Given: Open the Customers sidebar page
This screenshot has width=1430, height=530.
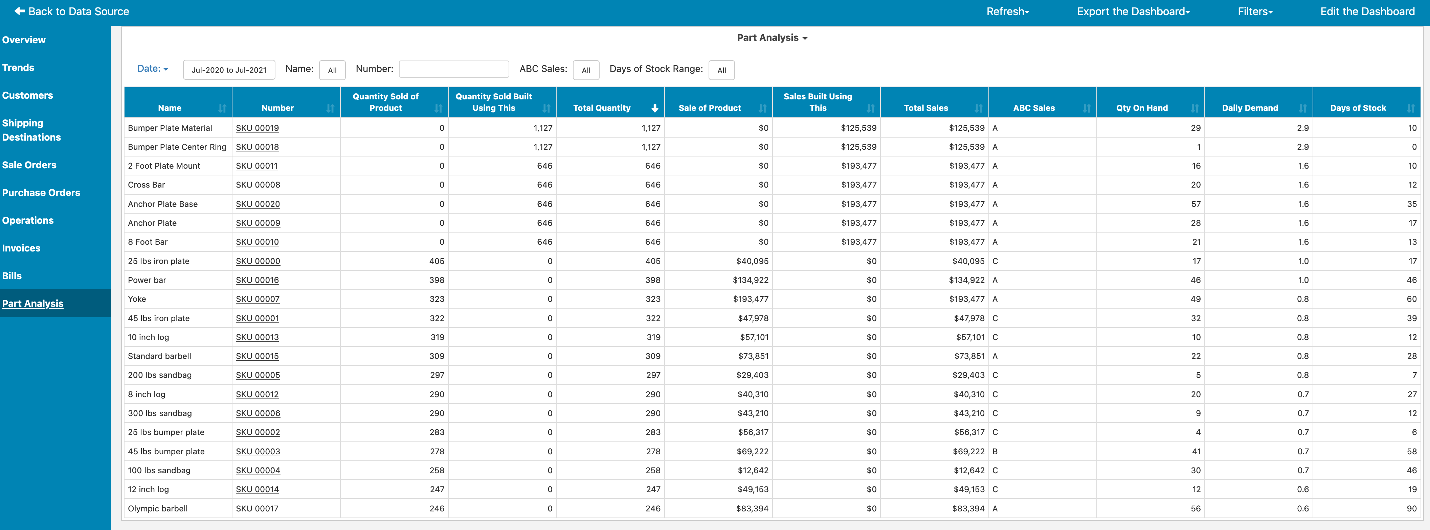Looking at the screenshot, I should (x=27, y=95).
